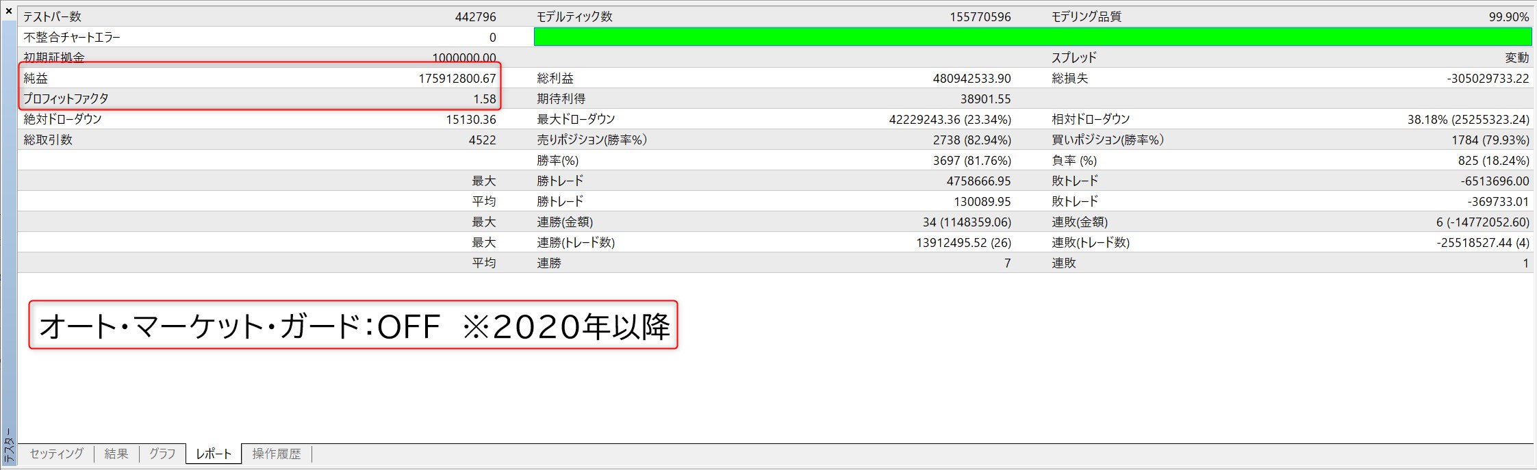The width and height of the screenshot is (1537, 470).
Task: Click the 相対ドローダウン value 38.18%
Action: 1468,120
